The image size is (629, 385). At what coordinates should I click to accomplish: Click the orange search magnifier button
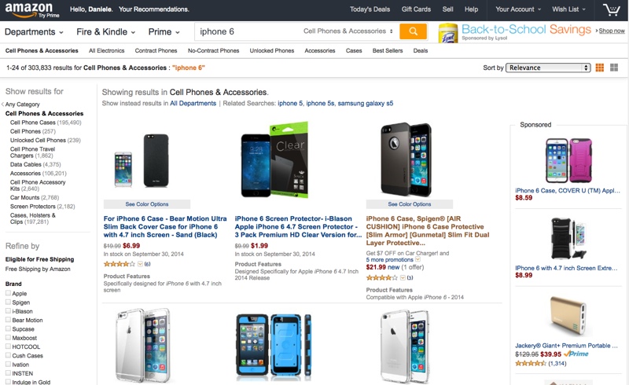click(x=413, y=31)
